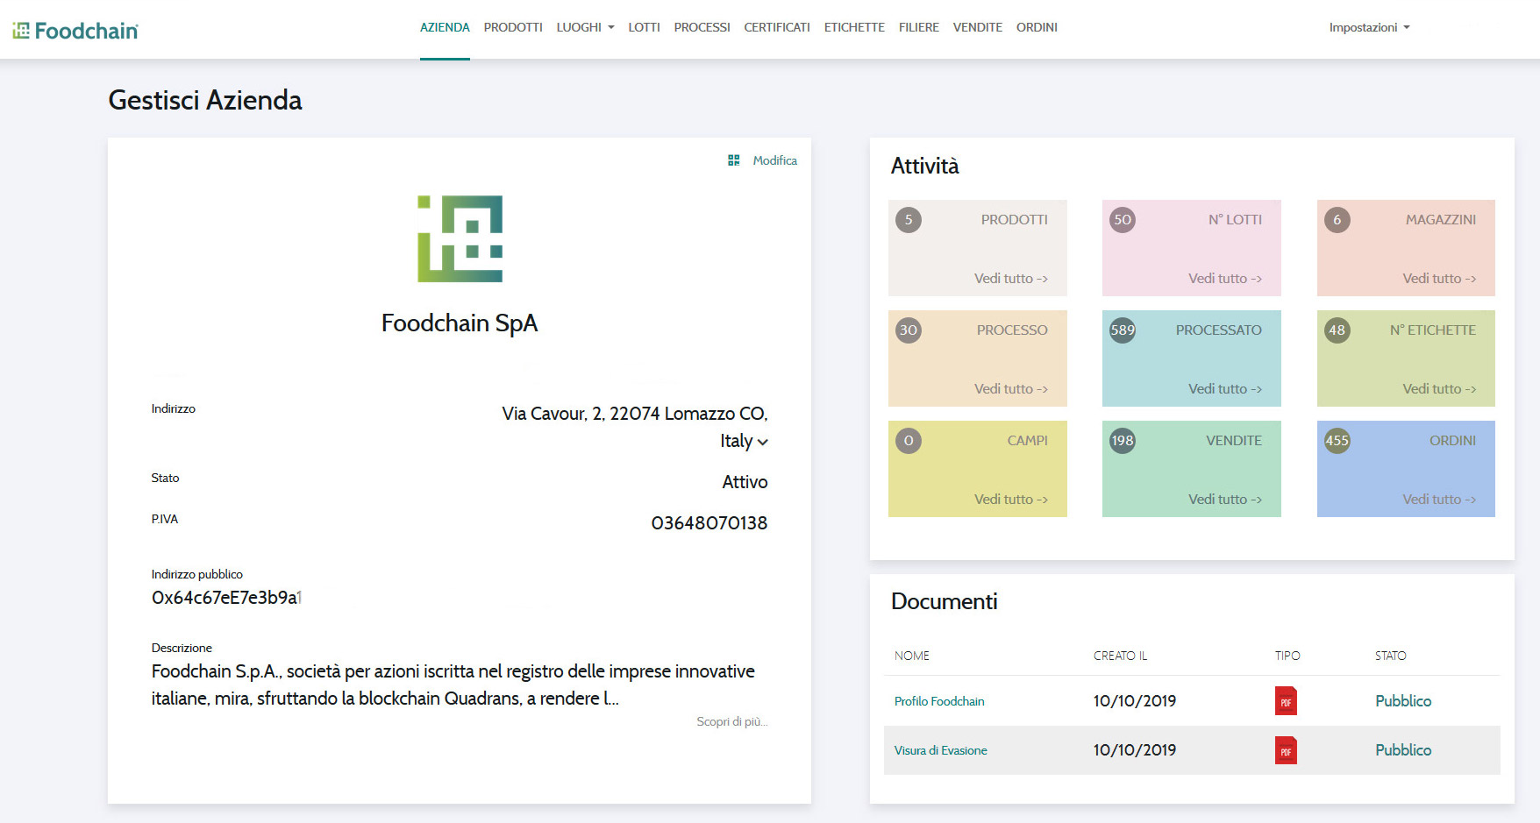Click the Foodchain SpA company name
This screenshot has height=823, width=1540.
point(460,323)
